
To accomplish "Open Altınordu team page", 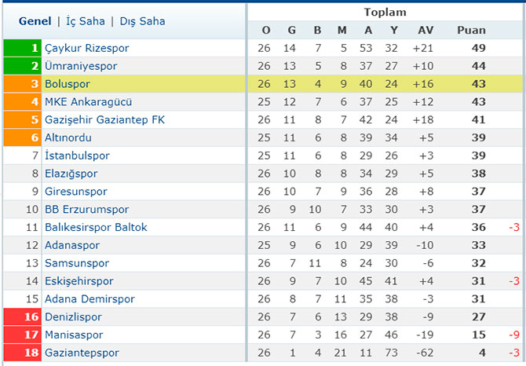I will click(x=68, y=137).
